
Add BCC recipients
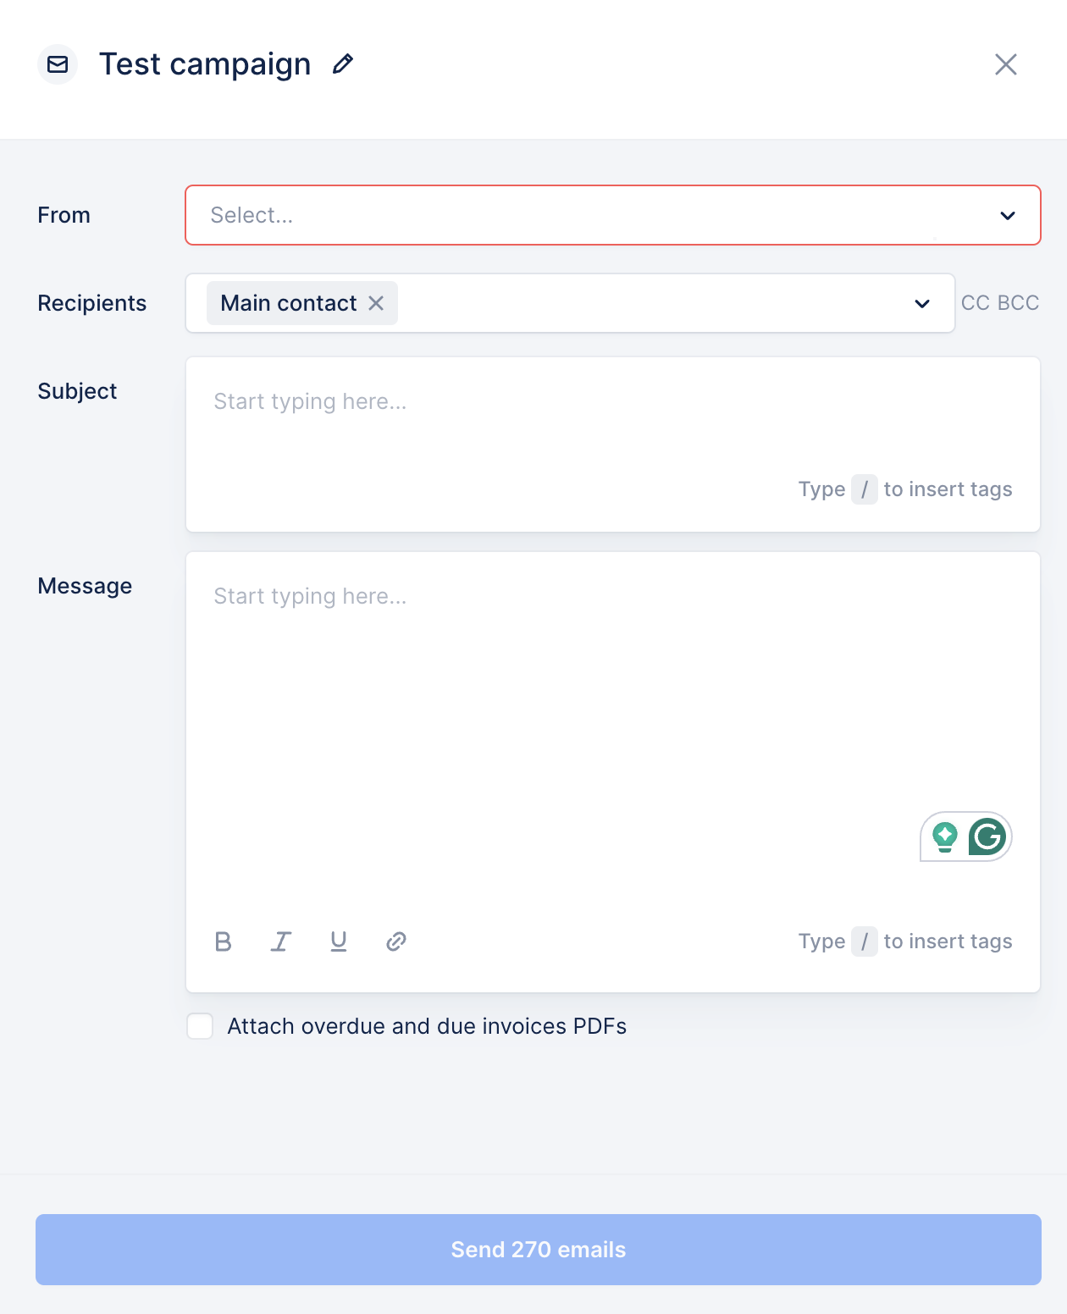1019,303
